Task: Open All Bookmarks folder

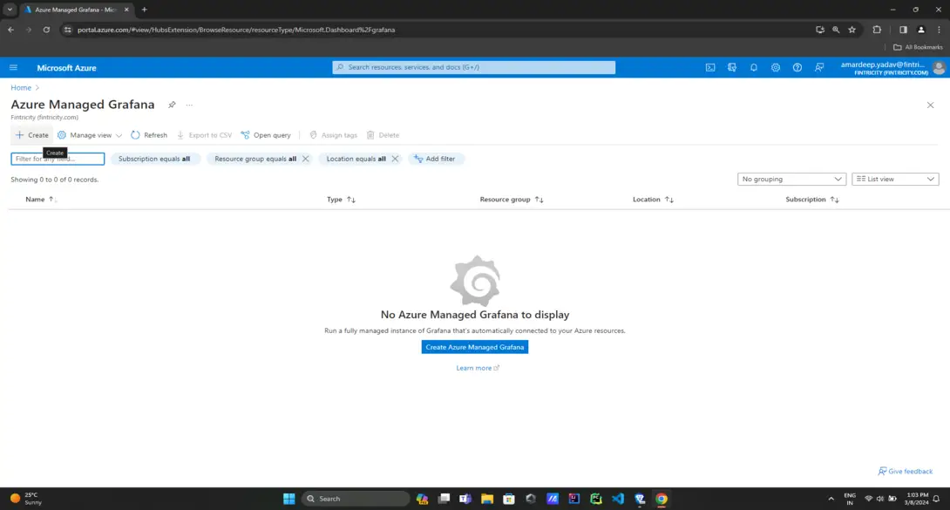Action: tap(917, 47)
